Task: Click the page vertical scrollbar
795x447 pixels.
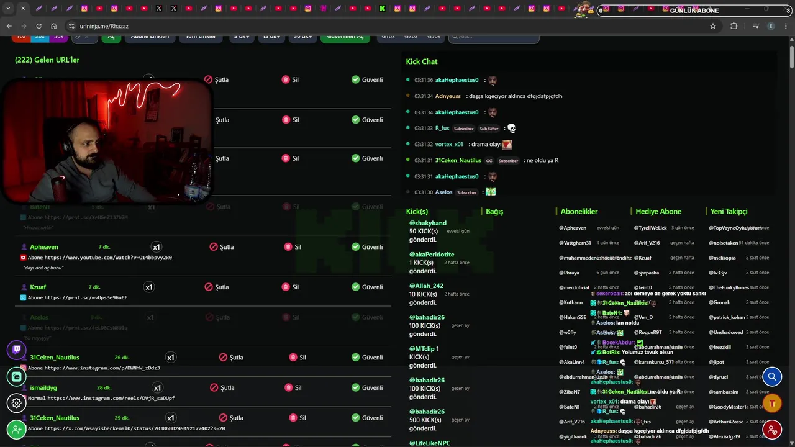Action: coord(792,56)
